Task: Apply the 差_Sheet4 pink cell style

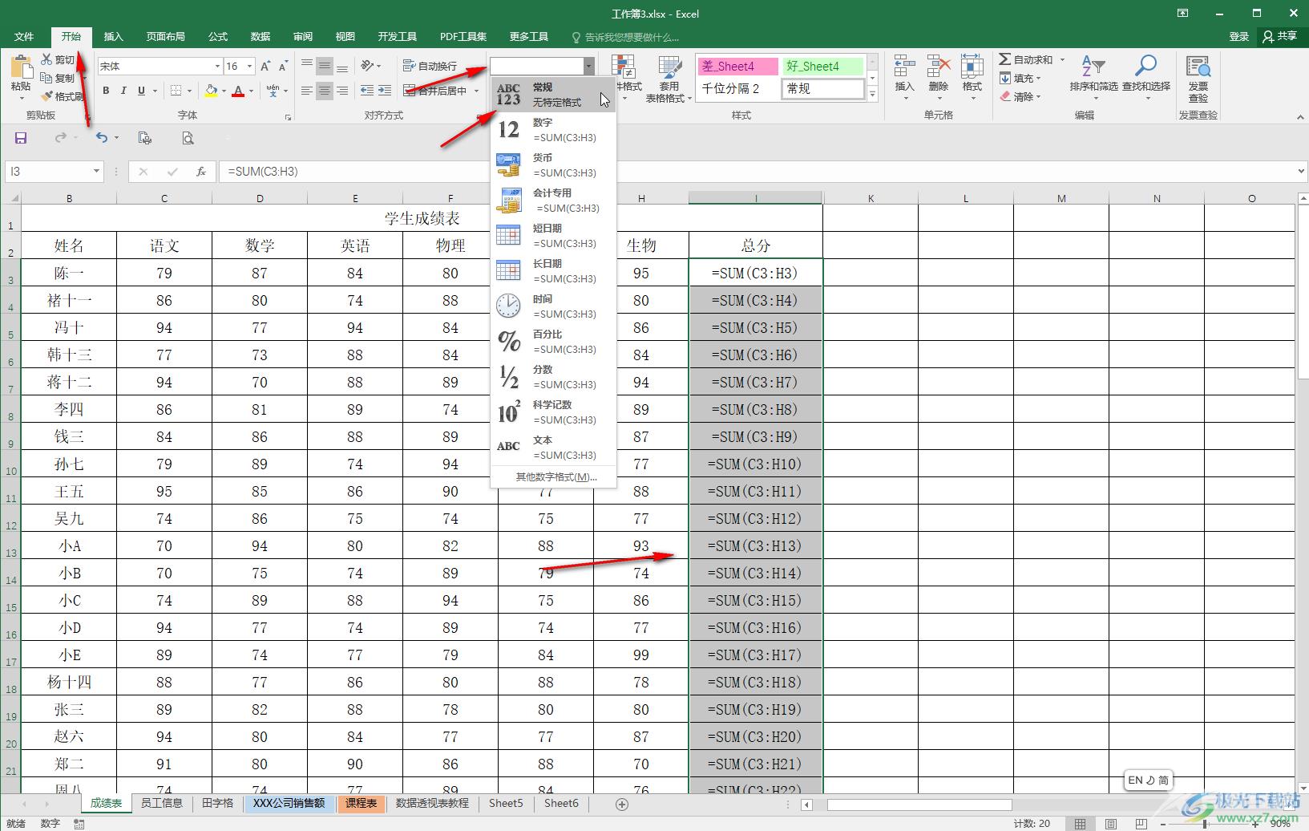Action: coord(737,67)
